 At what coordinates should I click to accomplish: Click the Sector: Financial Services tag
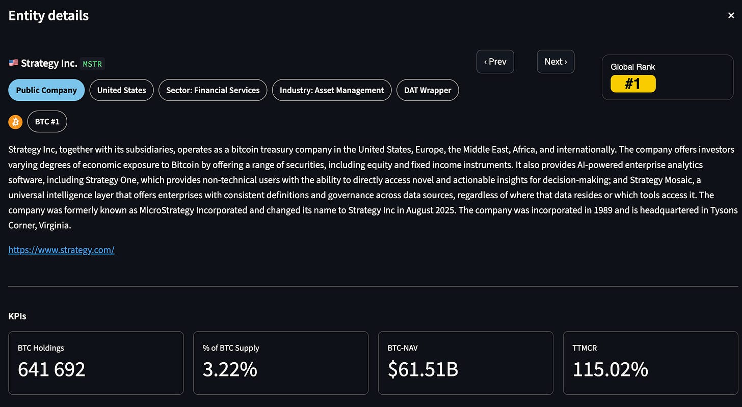pos(213,90)
